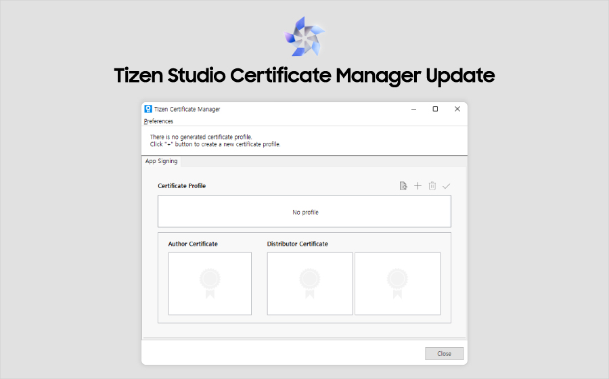
Task: Maximize the Tizen Certificate Manager window
Action: coord(435,109)
